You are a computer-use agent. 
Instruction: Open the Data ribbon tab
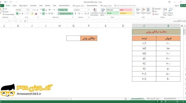pos(41,6)
